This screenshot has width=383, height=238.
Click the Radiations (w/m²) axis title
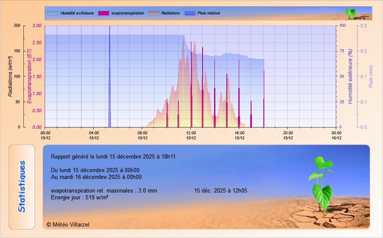click(x=11, y=76)
